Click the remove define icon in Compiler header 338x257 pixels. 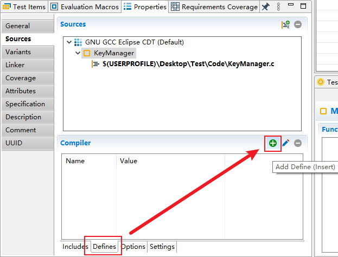tap(298, 143)
